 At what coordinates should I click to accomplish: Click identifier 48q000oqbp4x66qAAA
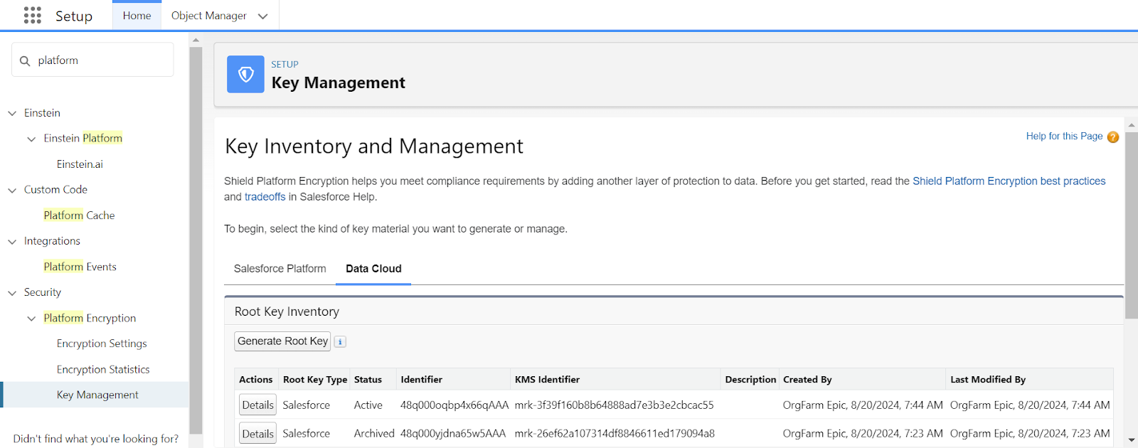coord(454,405)
